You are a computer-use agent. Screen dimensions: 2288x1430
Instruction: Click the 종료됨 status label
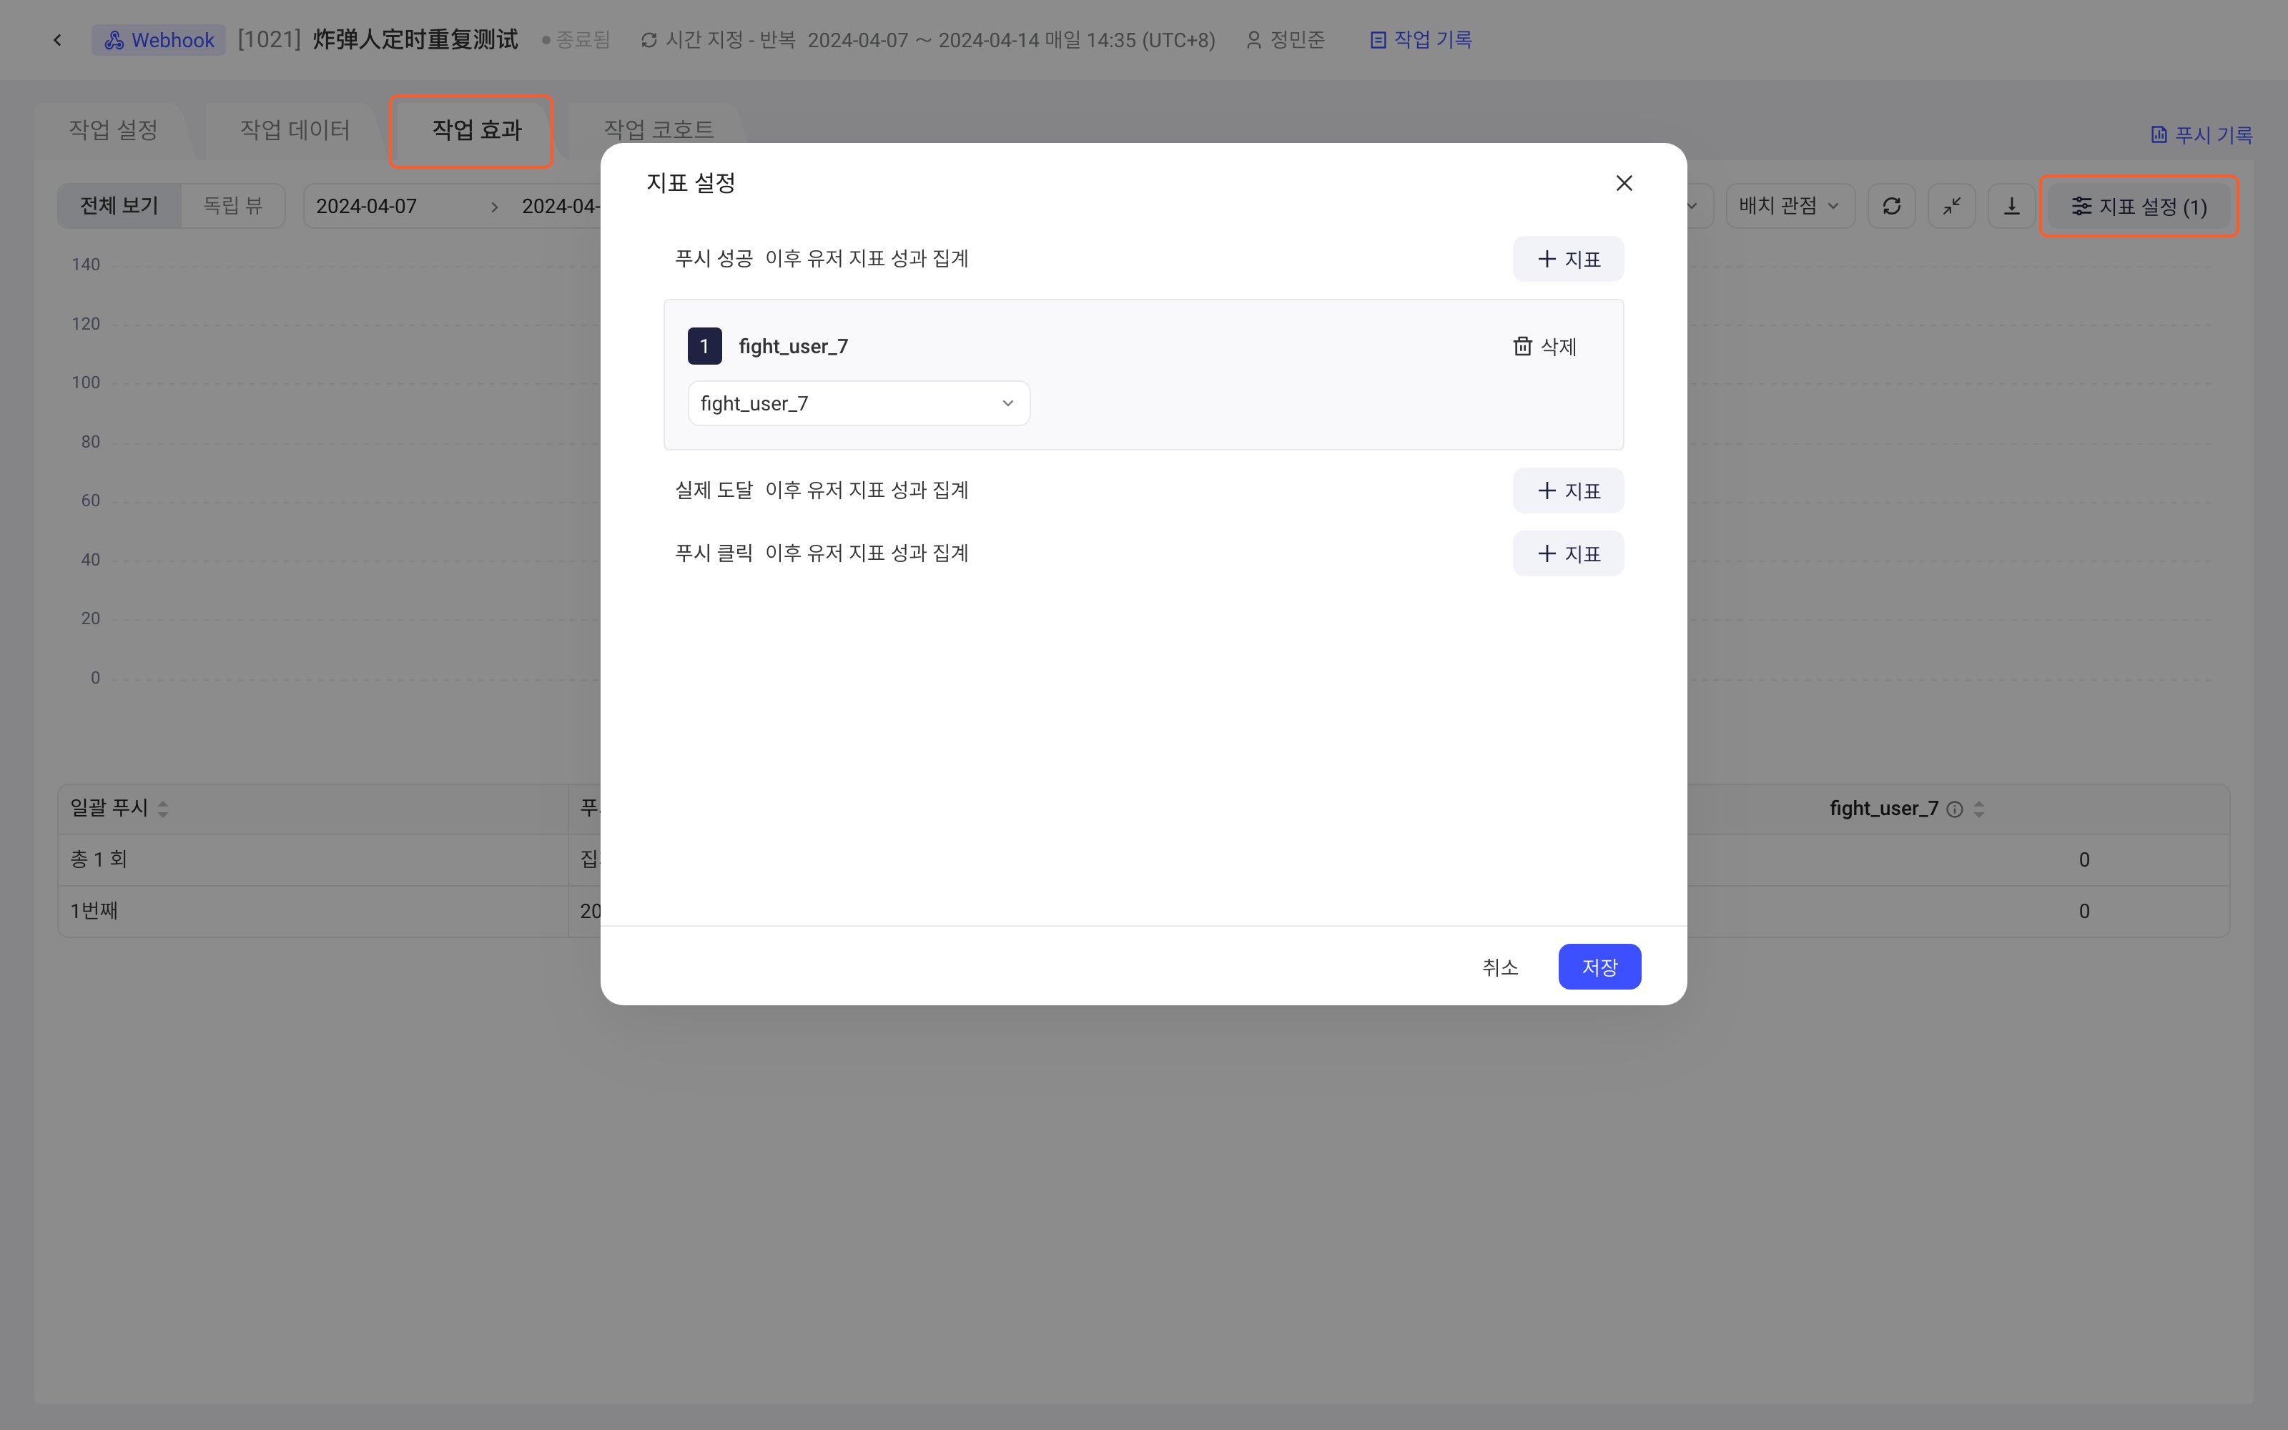click(576, 40)
